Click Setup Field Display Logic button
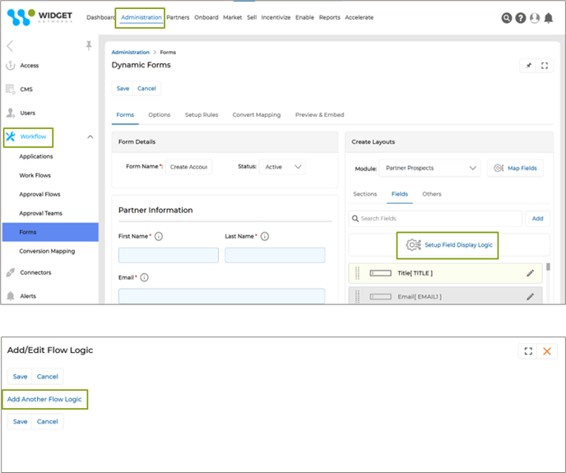 (451, 244)
